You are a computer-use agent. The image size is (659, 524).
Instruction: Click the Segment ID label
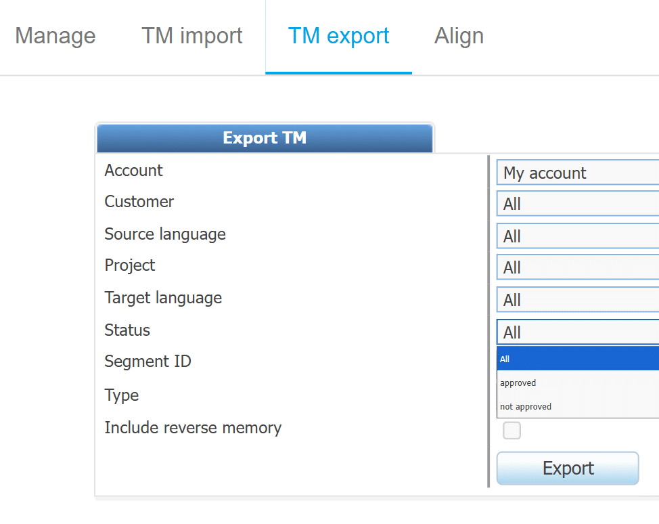pos(147,362)
